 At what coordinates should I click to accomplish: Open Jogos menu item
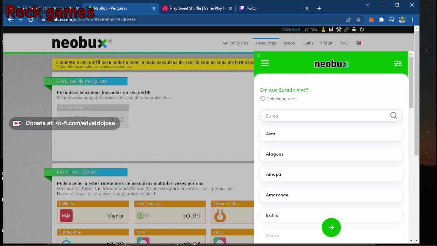(289, 43)
